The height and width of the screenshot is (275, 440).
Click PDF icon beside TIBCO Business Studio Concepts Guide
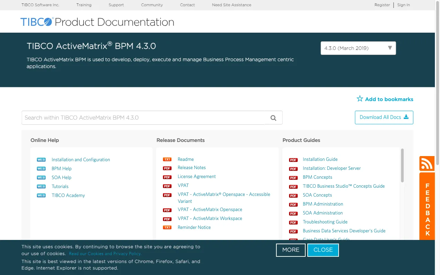point(293,187)
